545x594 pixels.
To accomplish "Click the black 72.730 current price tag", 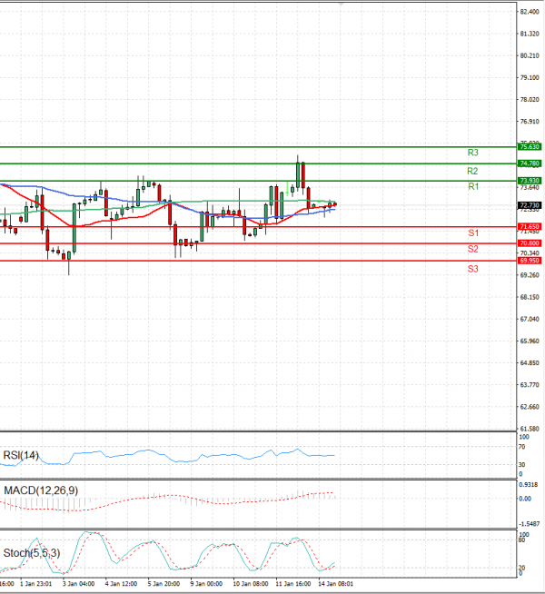I will (x=530, y=205).
